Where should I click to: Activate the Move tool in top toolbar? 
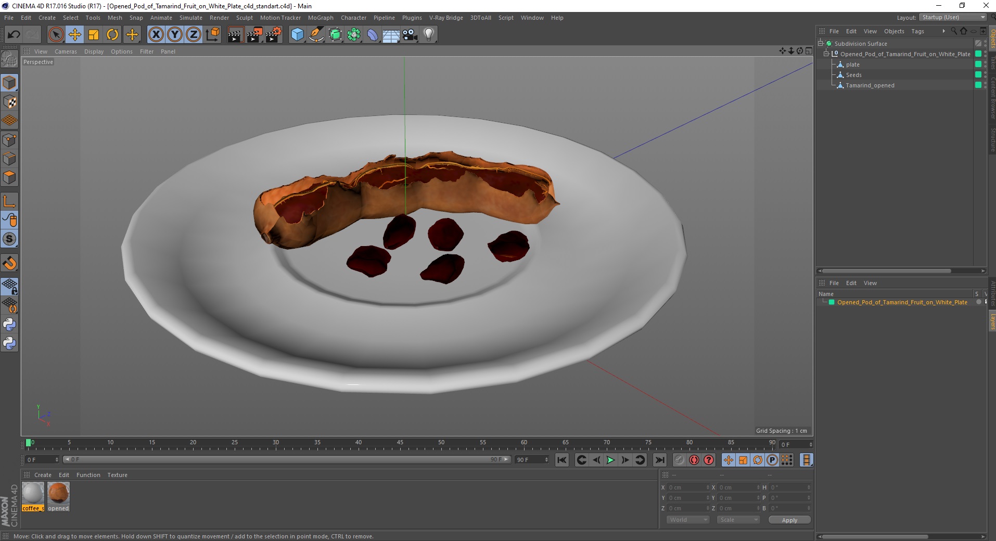pos(75,35)
